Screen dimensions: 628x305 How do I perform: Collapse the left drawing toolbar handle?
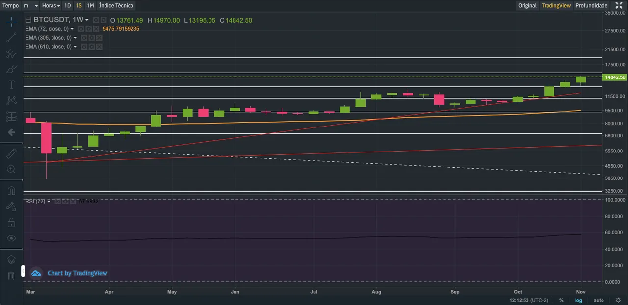pyautogui.click(x=23, y=271)
